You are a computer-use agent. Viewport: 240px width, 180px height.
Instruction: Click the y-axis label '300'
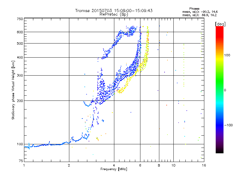point(20,76)
